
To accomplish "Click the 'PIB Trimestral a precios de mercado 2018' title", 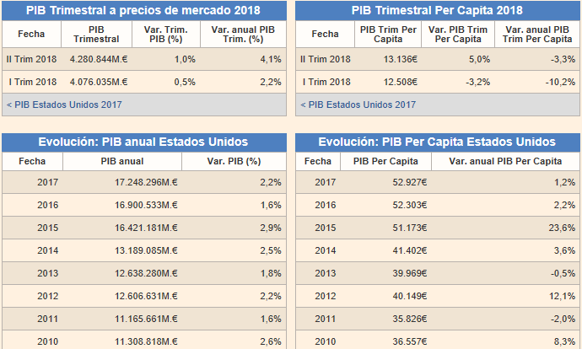I will click(143, 11).
